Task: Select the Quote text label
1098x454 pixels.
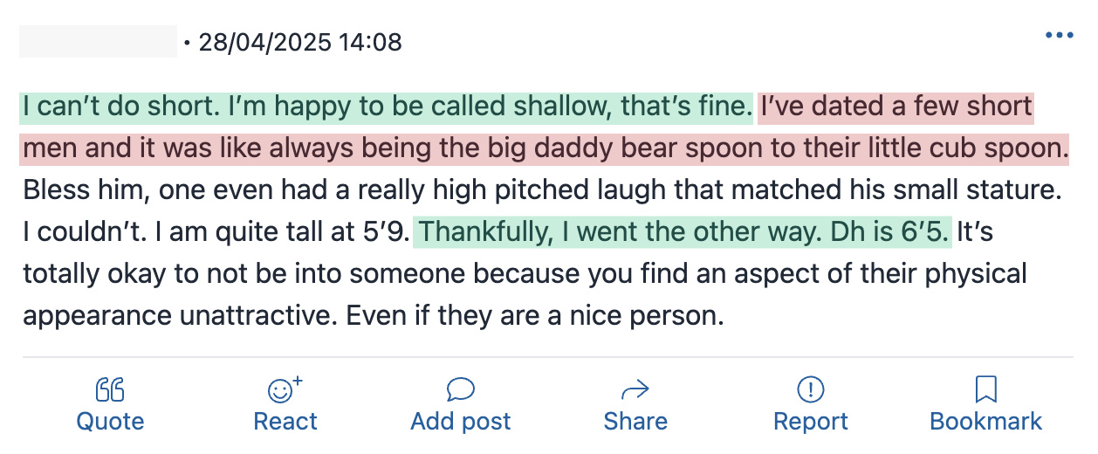Action: [110, 422]
